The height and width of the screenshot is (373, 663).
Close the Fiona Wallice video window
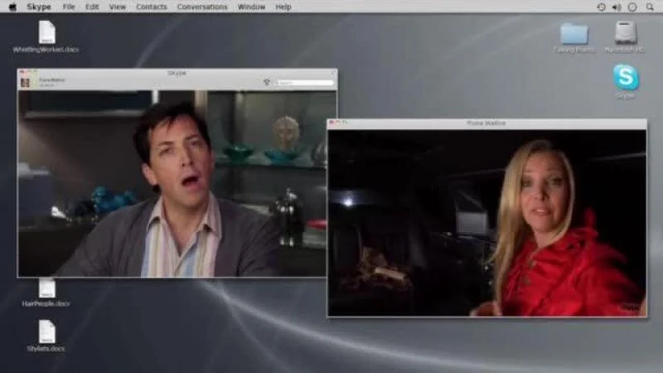pyautogui.click(x=331, y=123)
